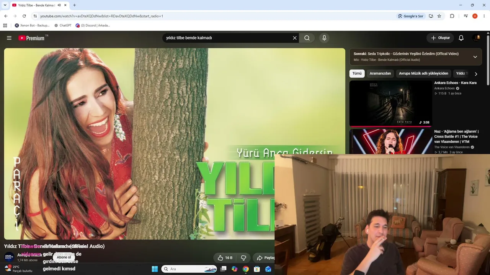The width and height of the screenshot is (490, 275).
Task: Select the Aramanızdan filter chip
Action: [x=380, y=73]
